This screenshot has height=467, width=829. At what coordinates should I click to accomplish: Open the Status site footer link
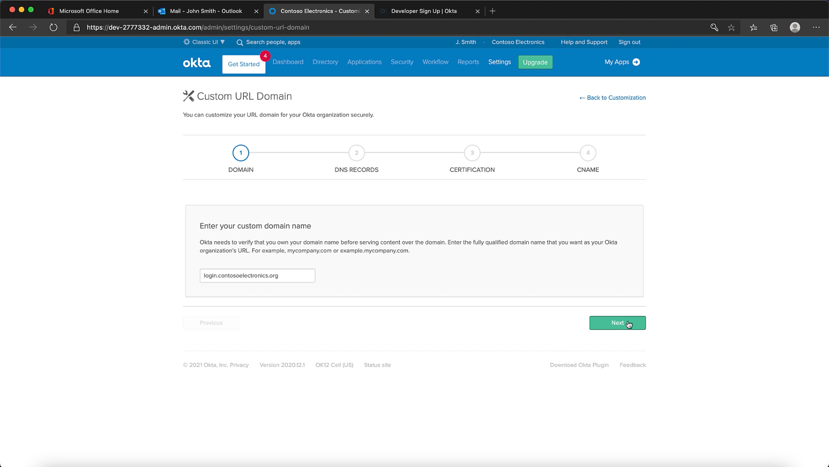pyautogui.click(x=377, y=365)
